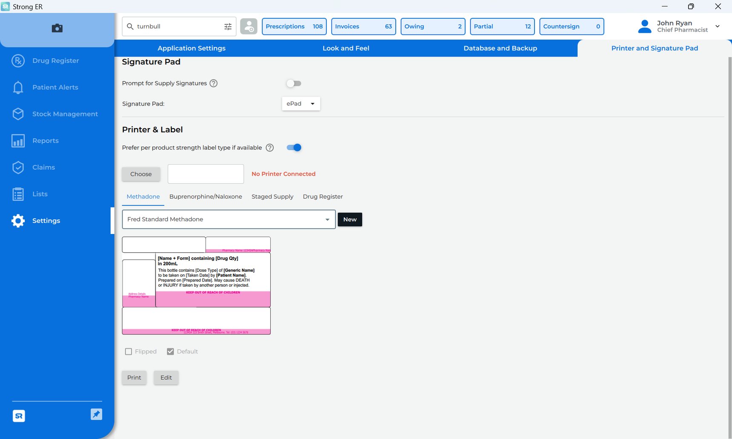The width and height of the screenshot is (732, 439).
Task: Open Stock Management from the sidebar
Action: pos(65,114)
